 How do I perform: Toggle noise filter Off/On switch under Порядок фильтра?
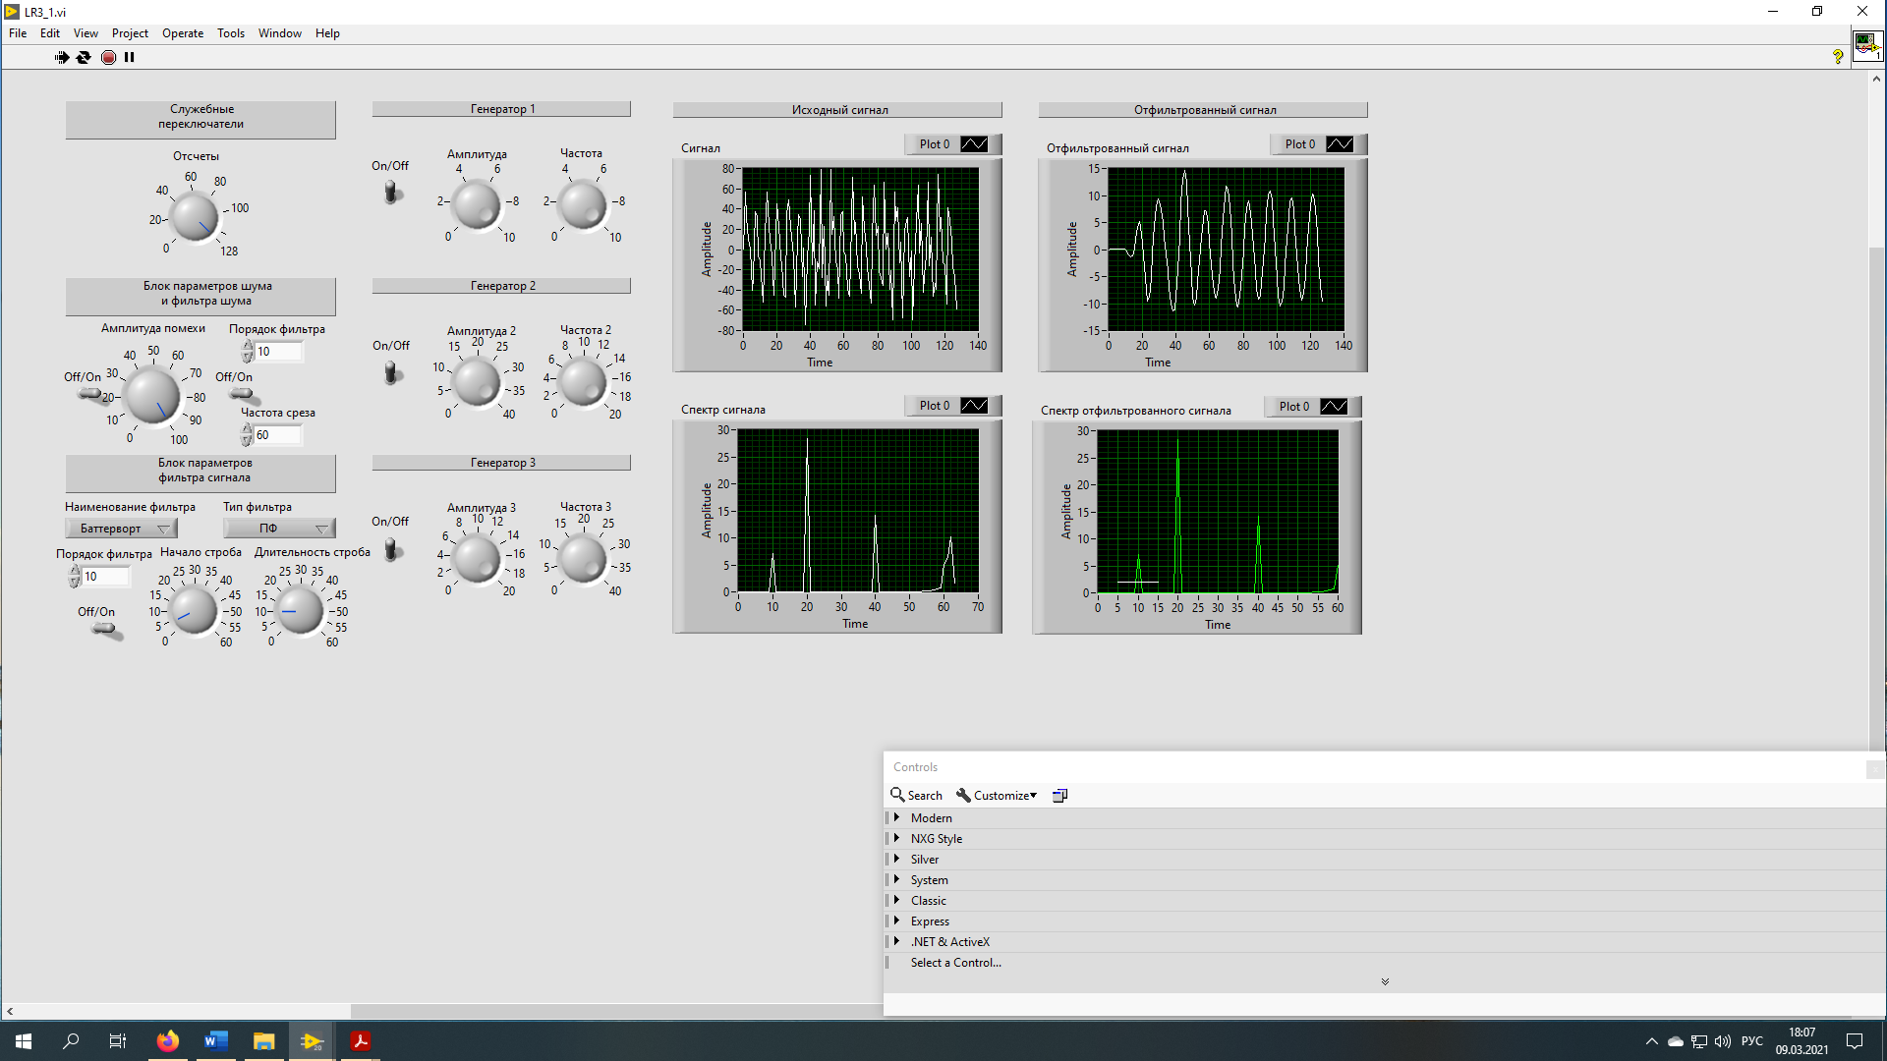tap(243, 394)
